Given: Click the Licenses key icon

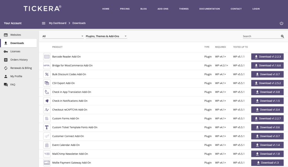Looking at the screenshot, I should [x=6, y=51].
